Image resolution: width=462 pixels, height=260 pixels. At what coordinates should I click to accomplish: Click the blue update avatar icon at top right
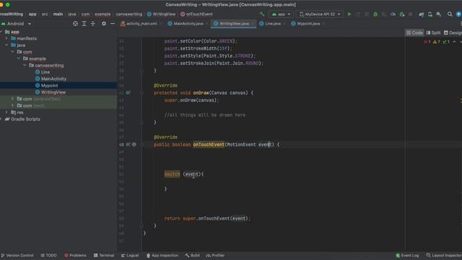(x=458, y=14)
